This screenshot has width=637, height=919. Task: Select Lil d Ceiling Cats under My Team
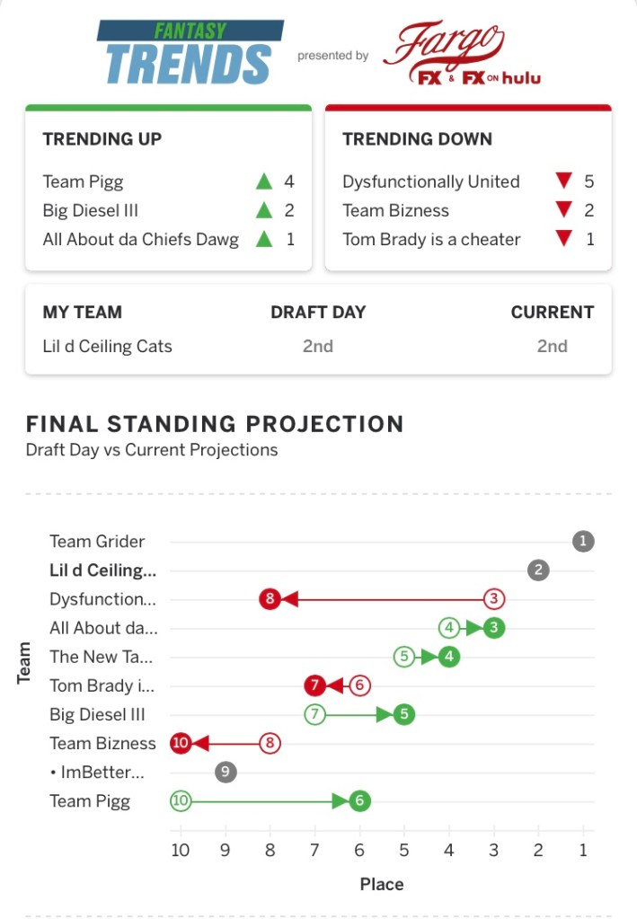107,346
